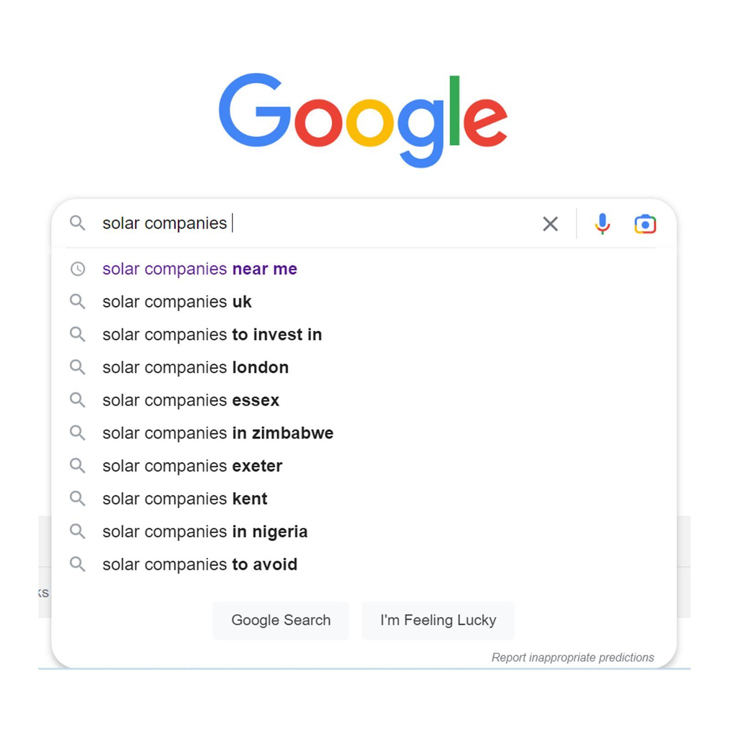Choose 'solar companies to invest in' suggestion
729x729 pixels.
coord(212,334)
